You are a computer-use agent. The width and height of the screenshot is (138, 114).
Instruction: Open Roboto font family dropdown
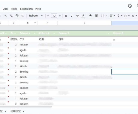36,16
